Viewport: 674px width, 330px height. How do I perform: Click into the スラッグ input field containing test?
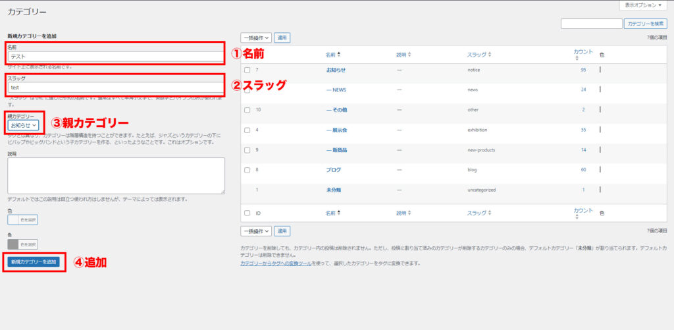pyautogui.click(x=115, y=88)
